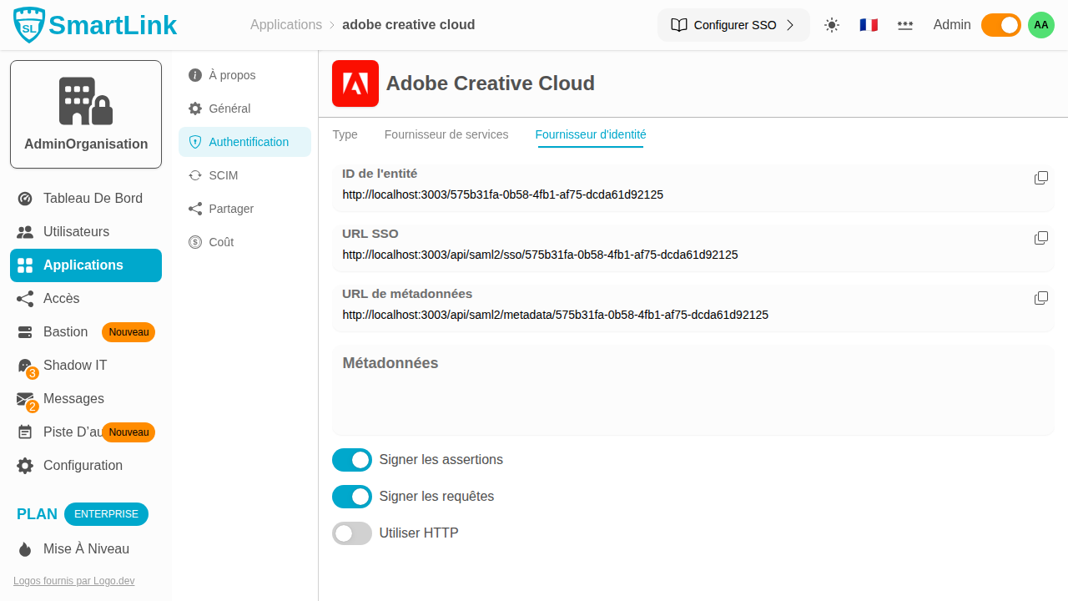Click the French flag language icon
The image size is (1068, 601).
[869, 25]
